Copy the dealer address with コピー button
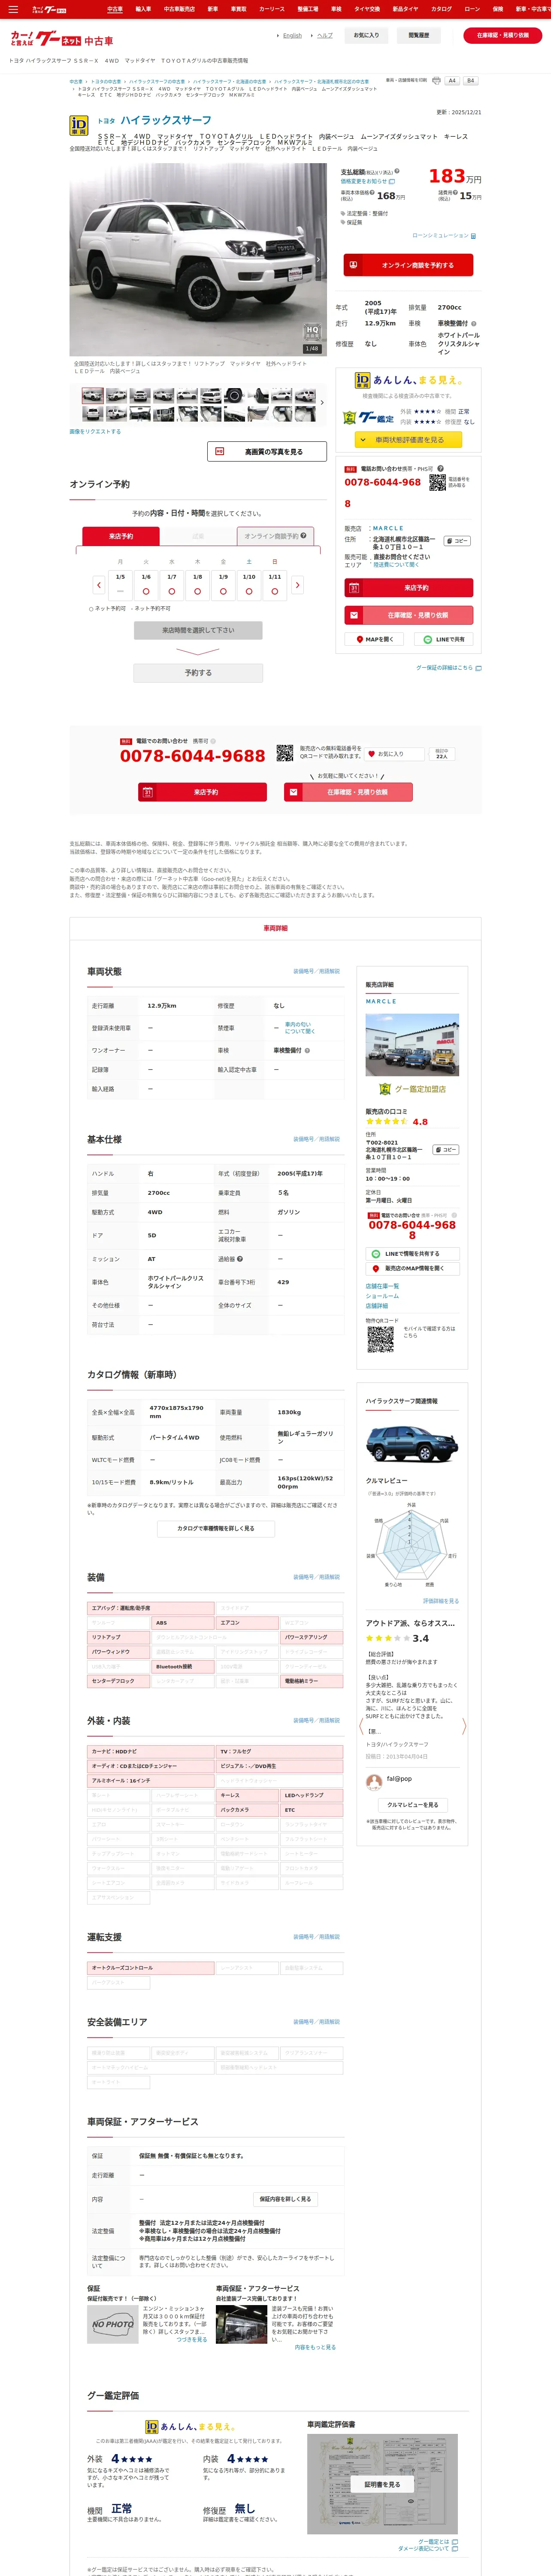This screenshot has width=551, height=2576. pos(456,541)
